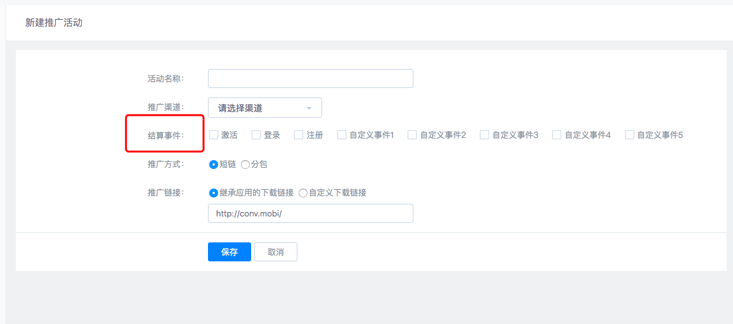
Task: Click the 新建推广活动 page title
Action: (54, 23)
